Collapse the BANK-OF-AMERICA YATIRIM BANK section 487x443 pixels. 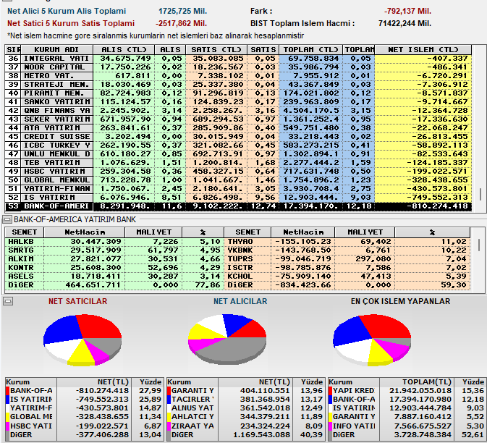tap(7, 219)
